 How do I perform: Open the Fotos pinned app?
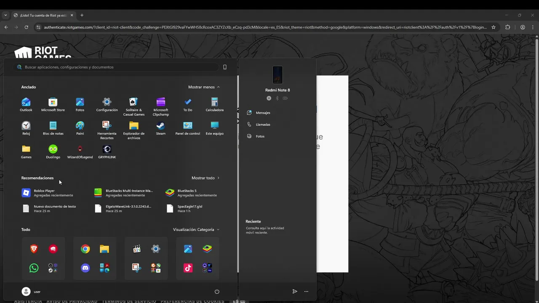click(x=80, y=105)
